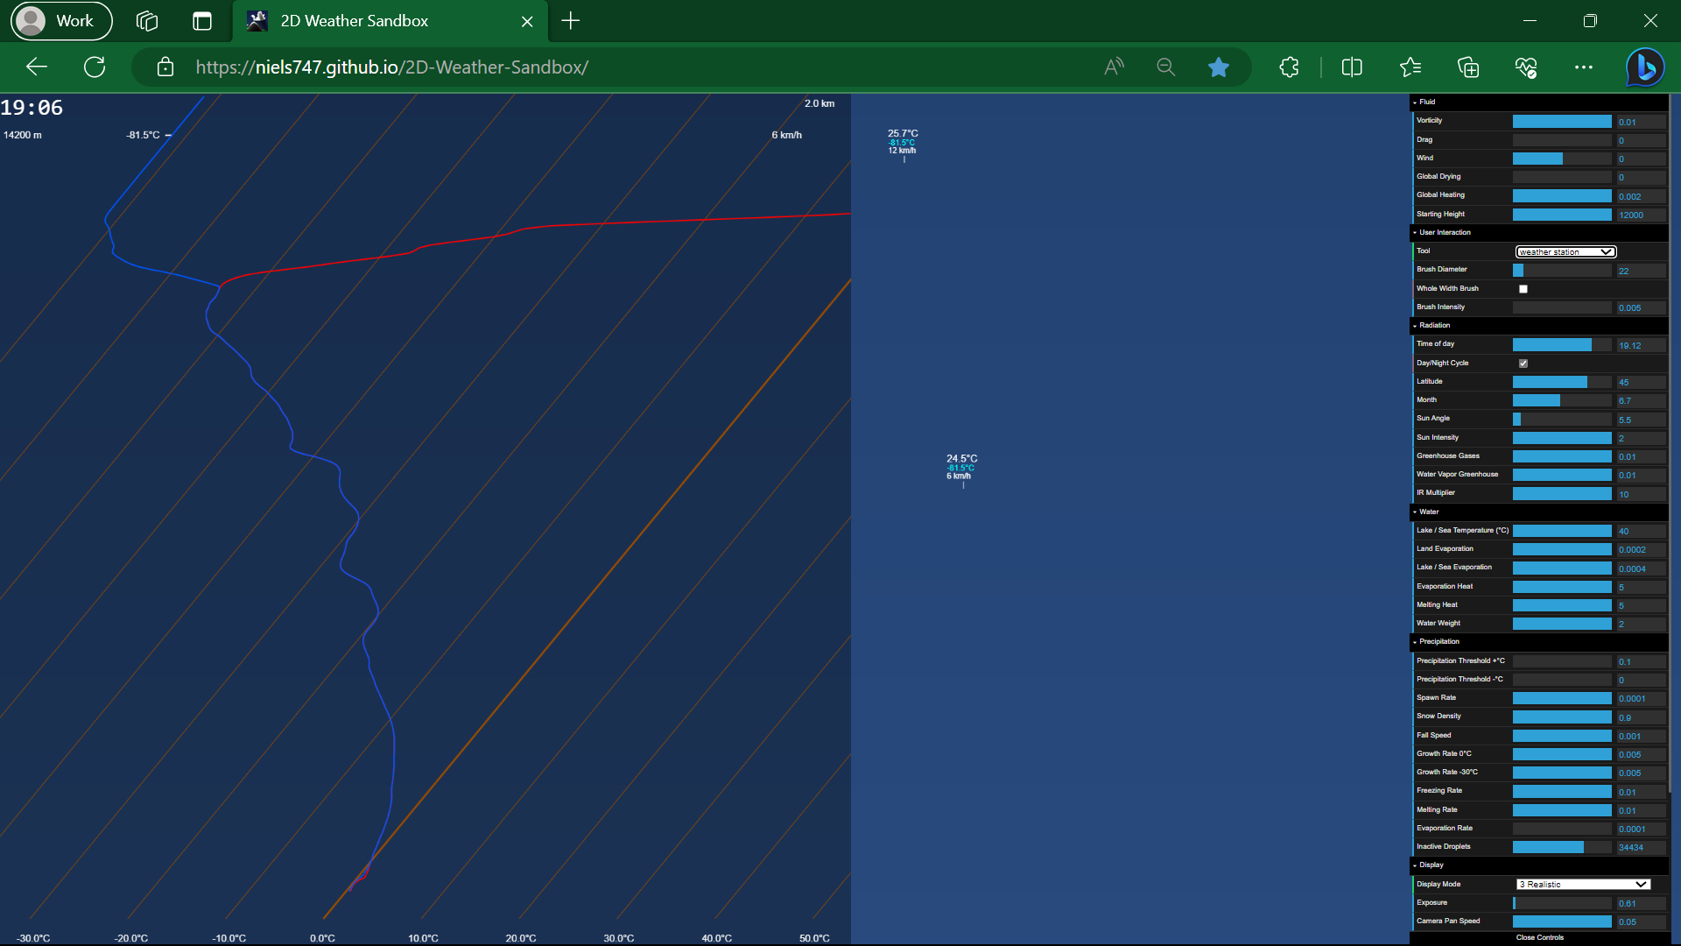Open the Collections icon
The width and height of the screenshot is (1681, 946).
coord(1468,67)
